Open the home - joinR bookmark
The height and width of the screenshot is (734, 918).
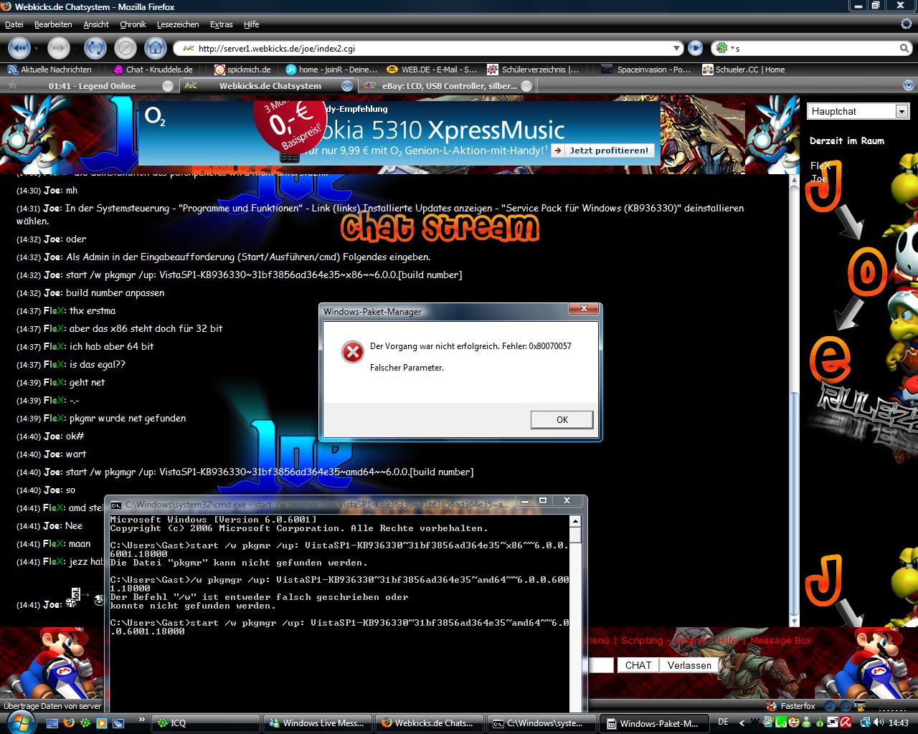(x=331, y=70)
